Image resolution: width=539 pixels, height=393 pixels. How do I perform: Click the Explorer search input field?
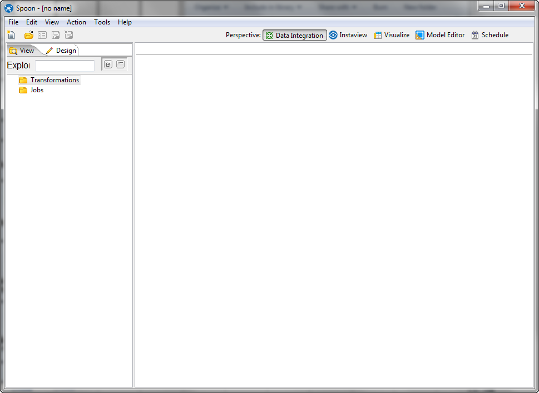(x=65, y=66)
